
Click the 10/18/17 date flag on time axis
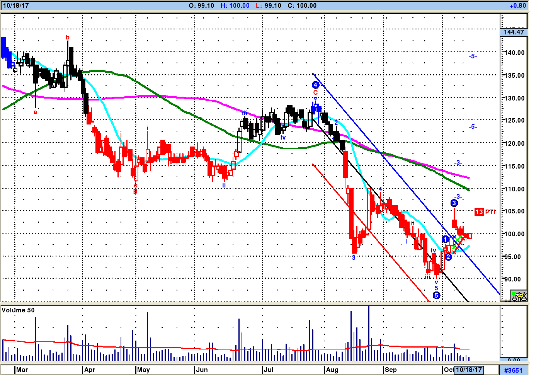click(469, 370)
